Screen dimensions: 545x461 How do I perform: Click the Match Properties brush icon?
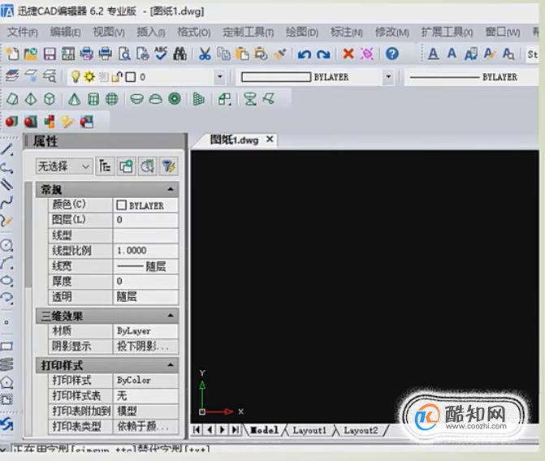click(279, 54)
